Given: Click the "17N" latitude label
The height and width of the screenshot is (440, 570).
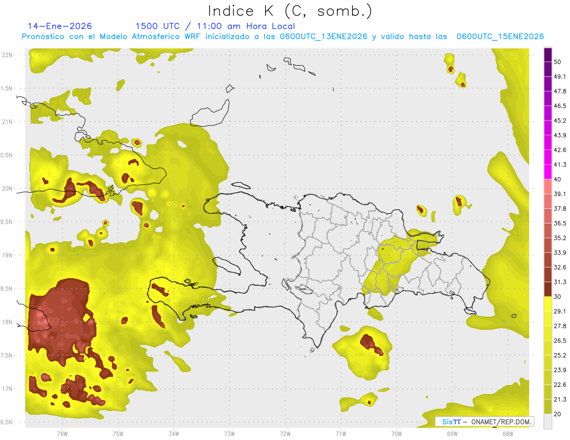Looking at the screenshot, I should point(8,389).
